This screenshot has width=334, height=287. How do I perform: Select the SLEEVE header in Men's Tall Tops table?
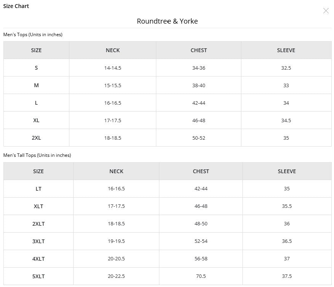pyautogui.click(x=287, y=171)
